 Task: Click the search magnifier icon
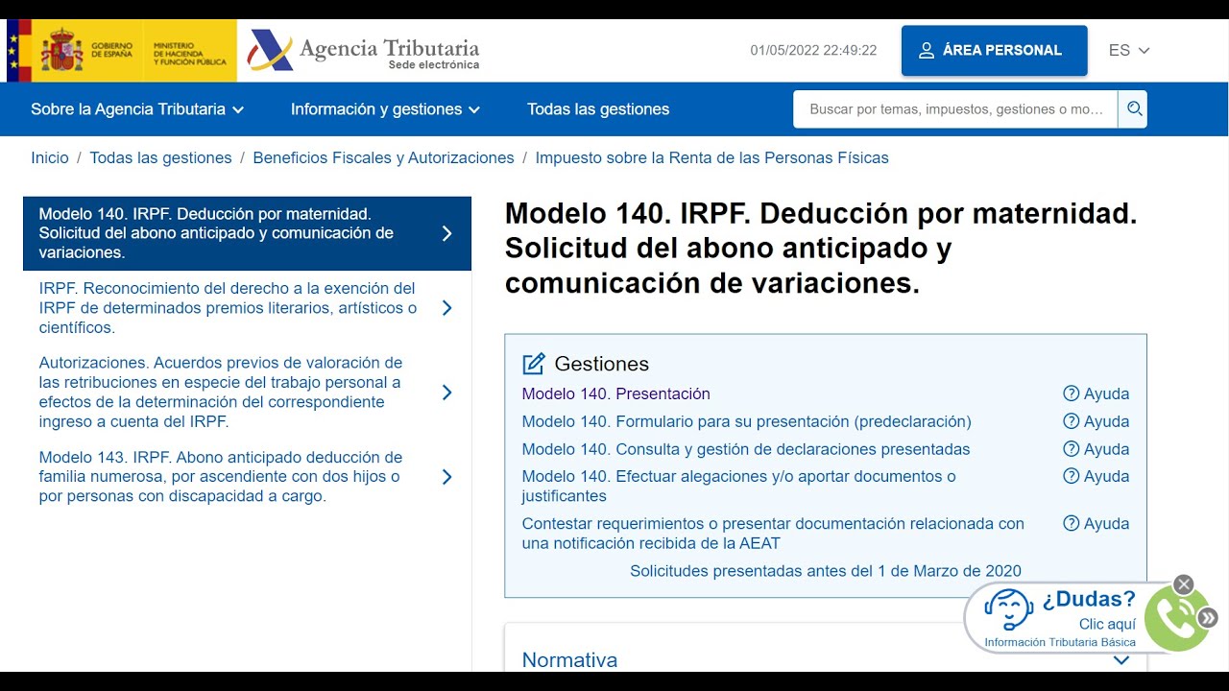click(x=1133, y=108)
